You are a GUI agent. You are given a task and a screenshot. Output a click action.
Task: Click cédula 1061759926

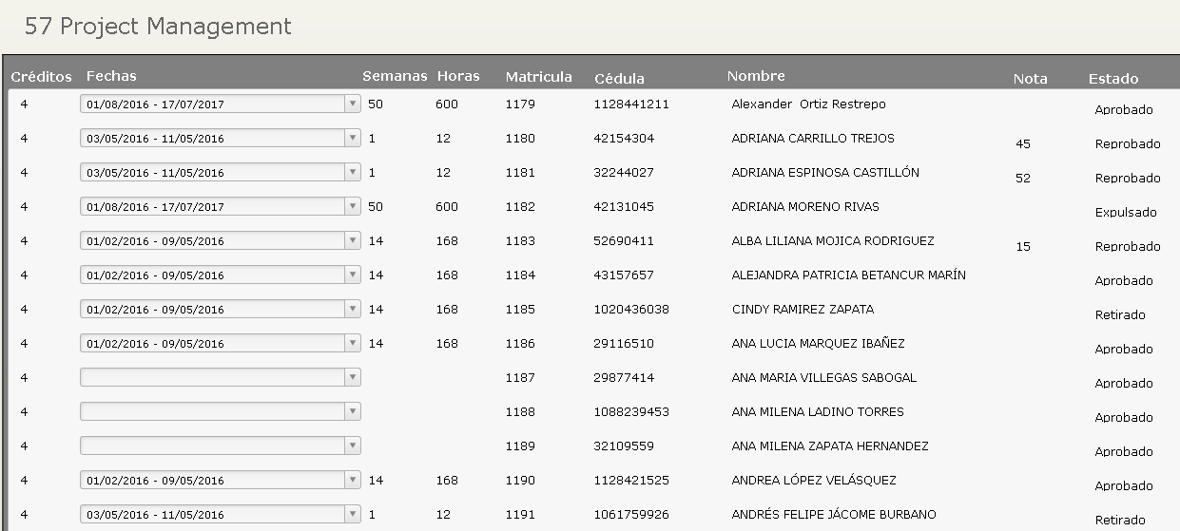coord(631,514)
